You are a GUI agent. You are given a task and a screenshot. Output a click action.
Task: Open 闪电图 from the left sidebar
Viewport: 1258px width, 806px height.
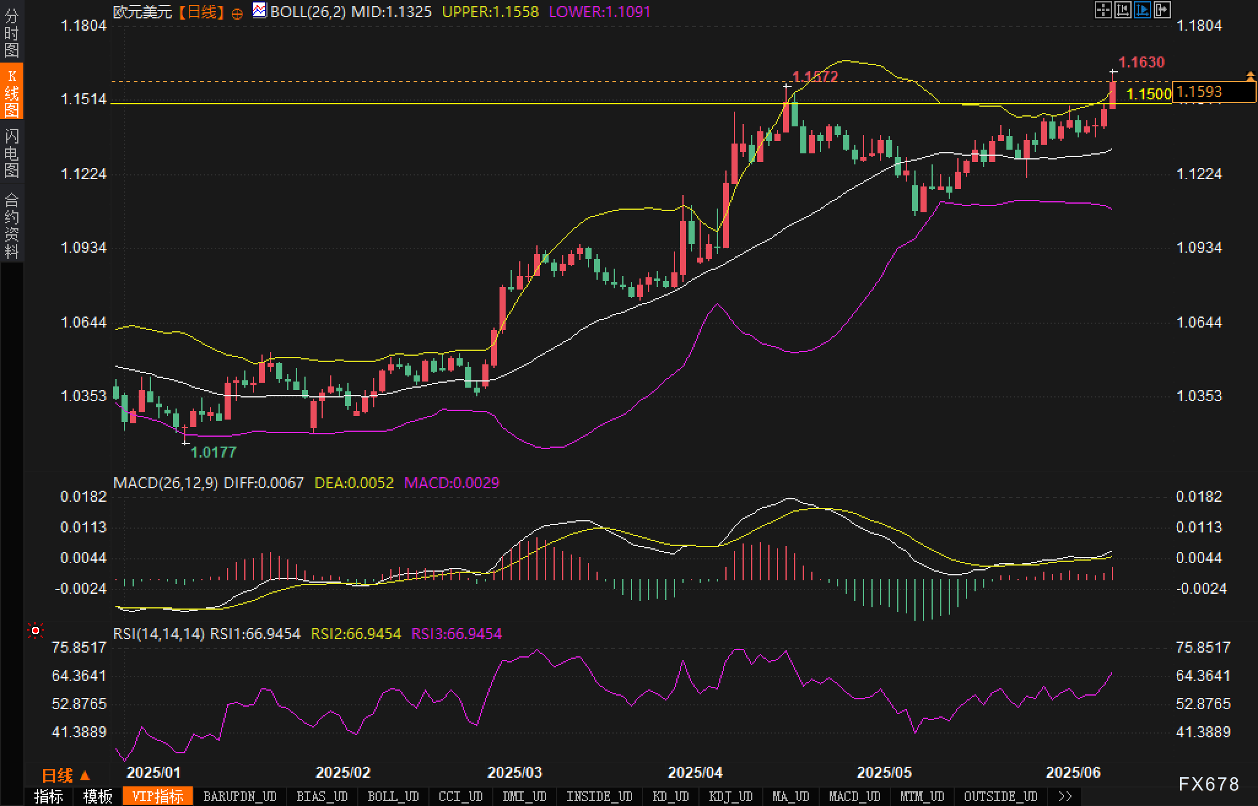(12, 153)
